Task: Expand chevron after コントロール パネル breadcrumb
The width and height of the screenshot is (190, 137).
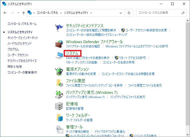Action: (x=61, y=13)
